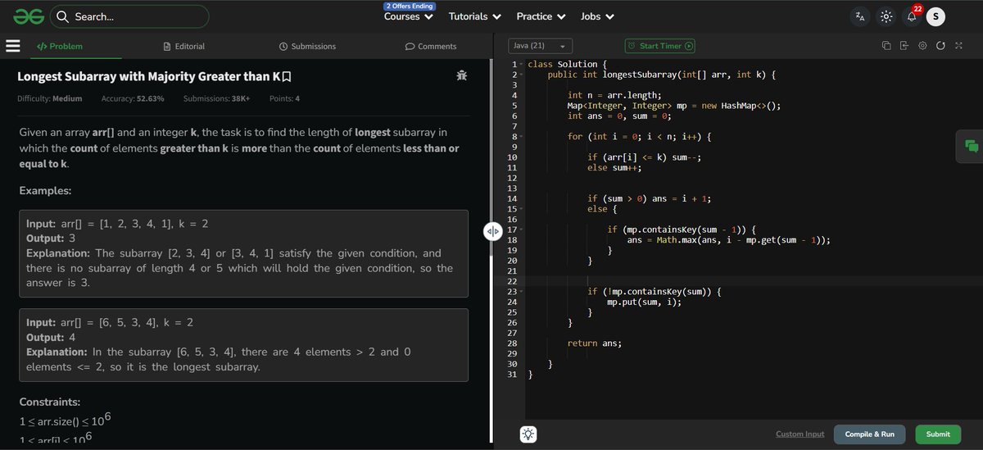Switch to the Editorial tab

[x=184, y=47]
